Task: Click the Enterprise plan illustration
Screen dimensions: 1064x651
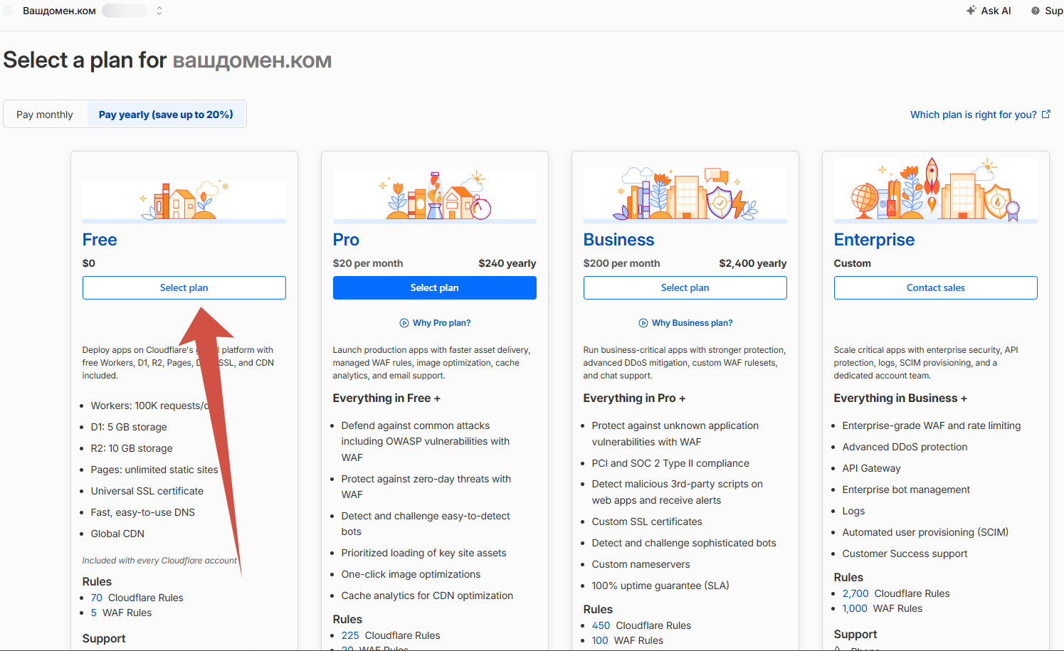Action: click(936, 190)
